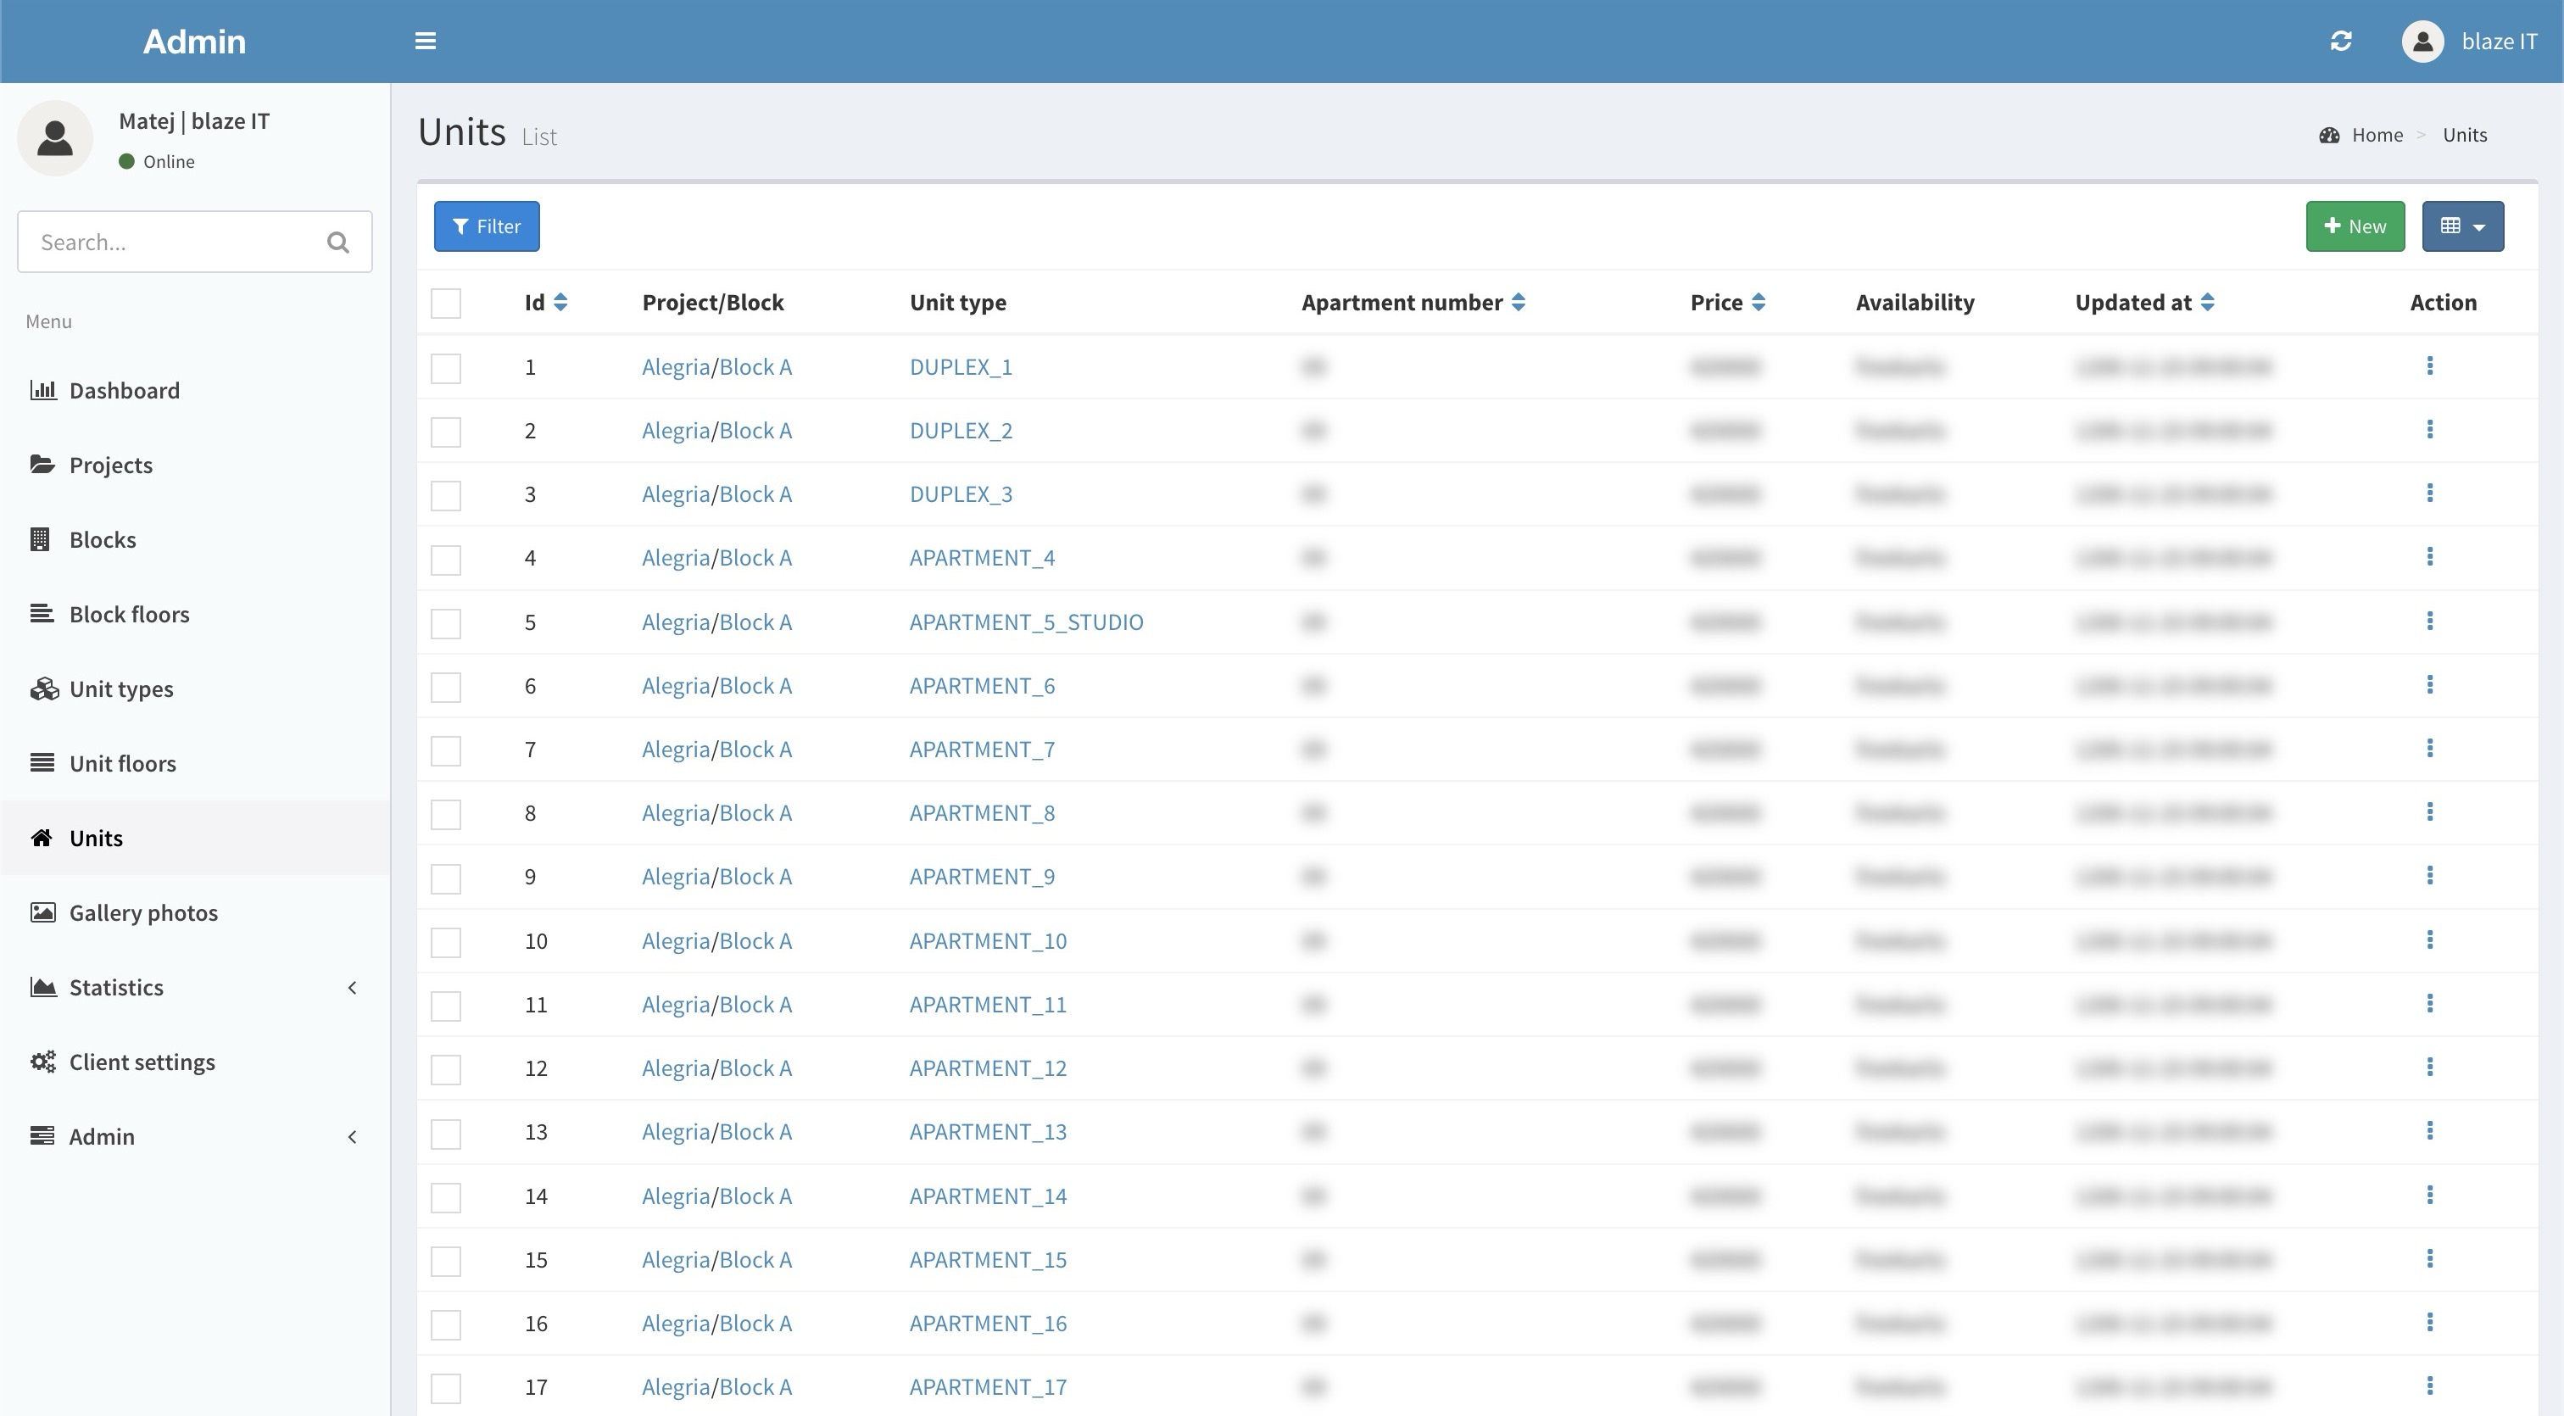This screenshot has width=2564, height=1416.
Task: Open the APARTMENT_10 unit type link
Action: 988,940
